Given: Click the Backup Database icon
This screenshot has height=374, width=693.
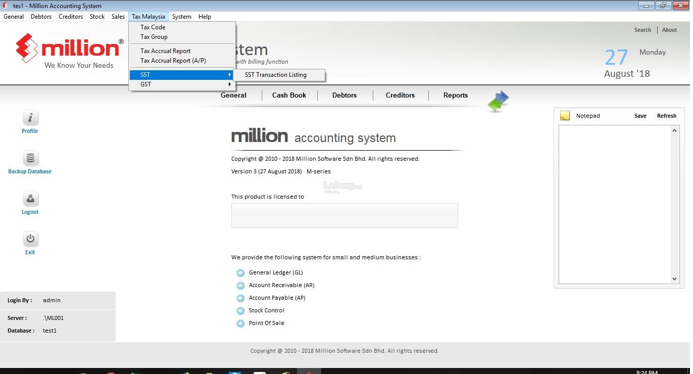Looking at the screenshot, I should (x=30, y=158).
